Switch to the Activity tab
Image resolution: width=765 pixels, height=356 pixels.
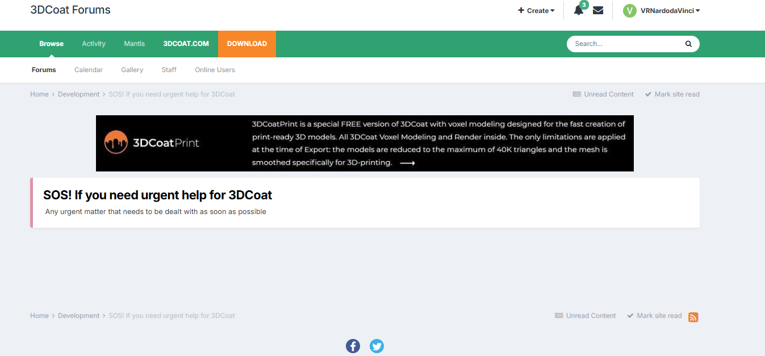[94, 44]
